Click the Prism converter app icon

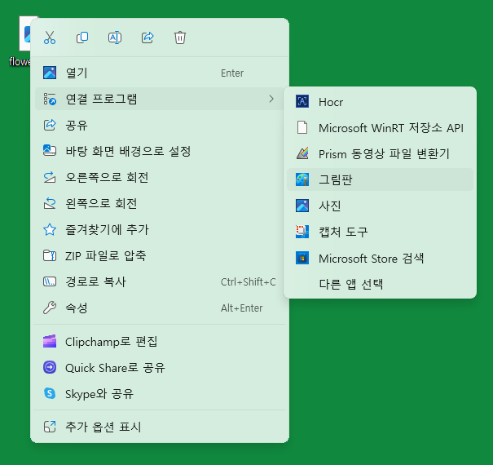302,153
